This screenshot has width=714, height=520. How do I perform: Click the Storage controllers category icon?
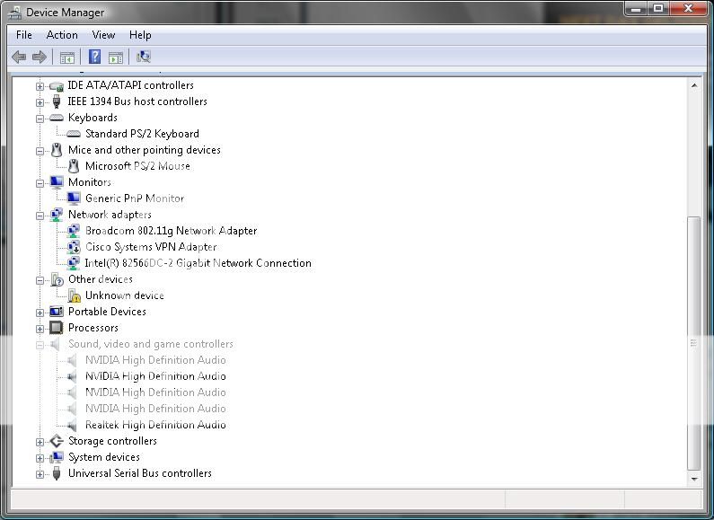click(x=57, y=441)
